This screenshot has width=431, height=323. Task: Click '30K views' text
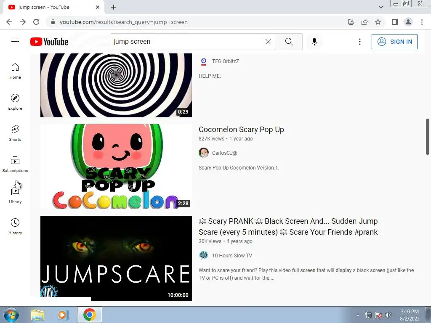point(210,241)
